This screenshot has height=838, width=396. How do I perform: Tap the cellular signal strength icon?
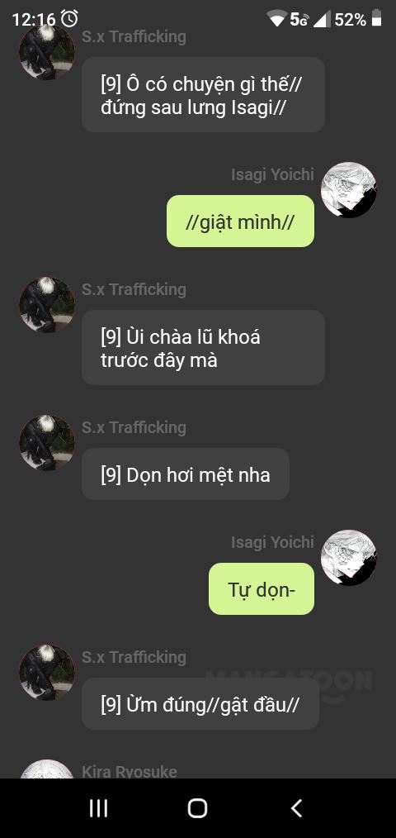pos(321,20)
